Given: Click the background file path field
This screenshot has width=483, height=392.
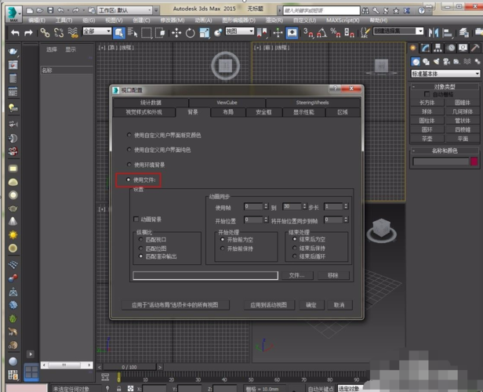Looking at the screenshot, I should coord(205,276).
